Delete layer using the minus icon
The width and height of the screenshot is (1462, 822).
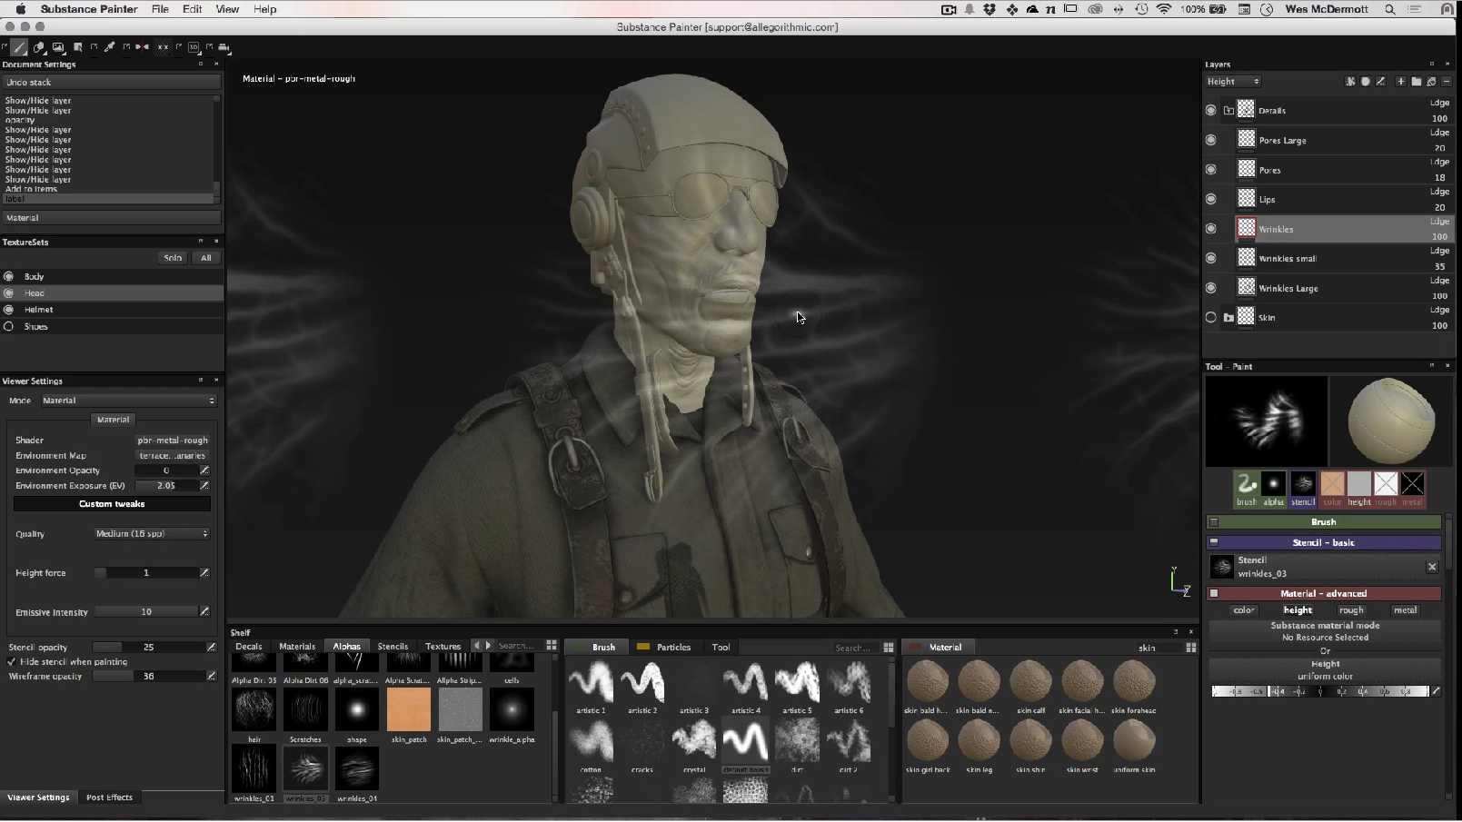click(x=1447, y=82)
